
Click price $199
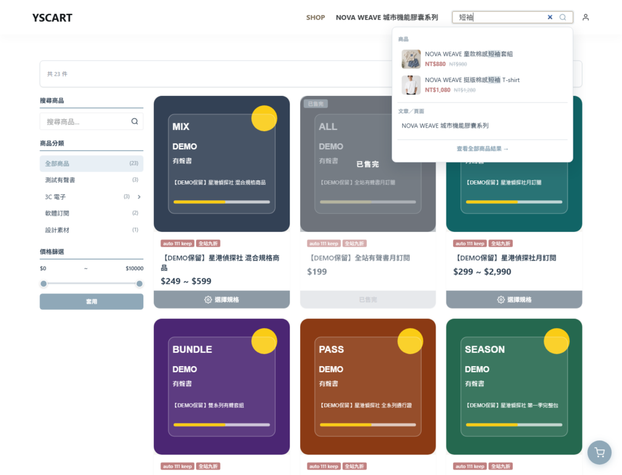[x=317, y=272]
